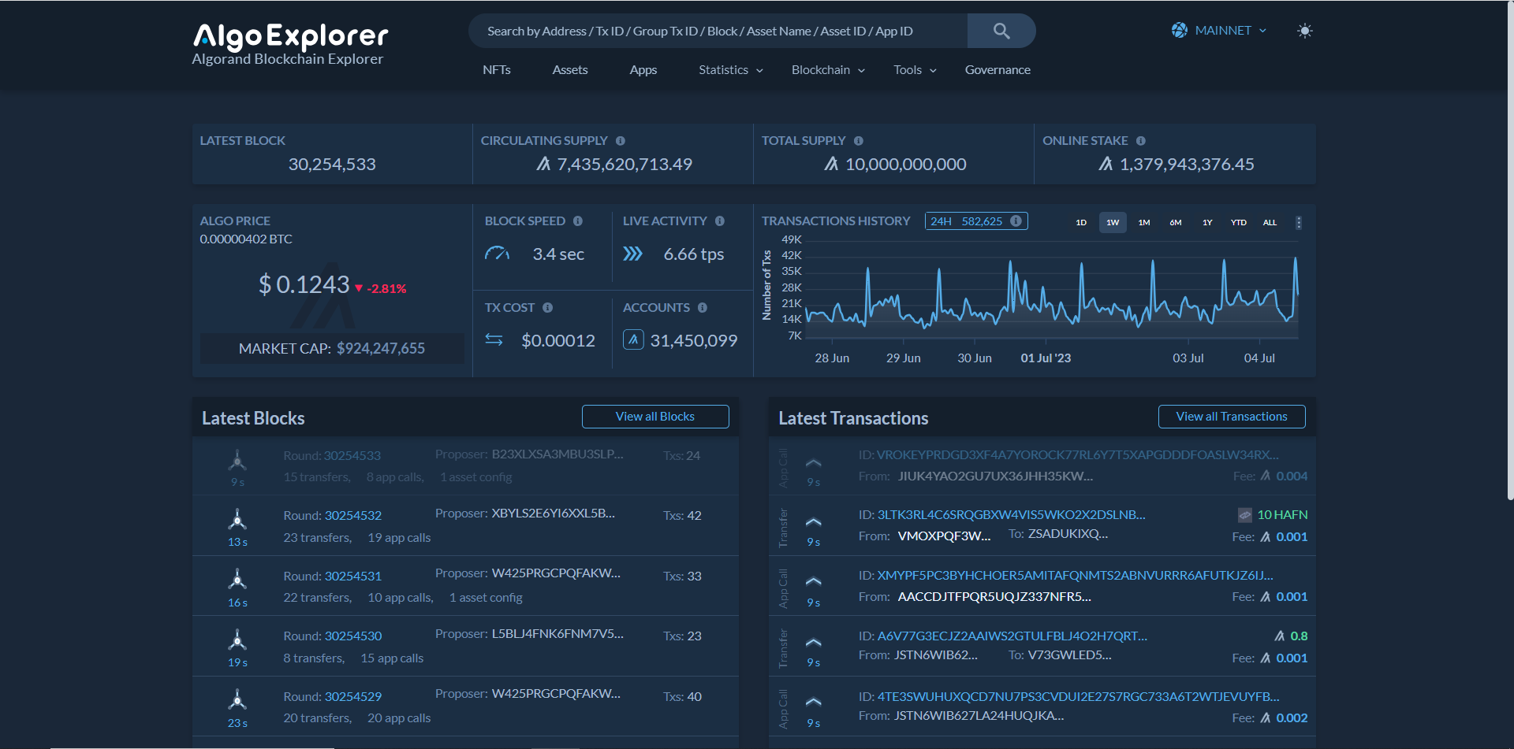Image resolution: width=1514 pixels, height=749 pixels.
Task: Click the page vertical scrollbar
Action: 1510,250
